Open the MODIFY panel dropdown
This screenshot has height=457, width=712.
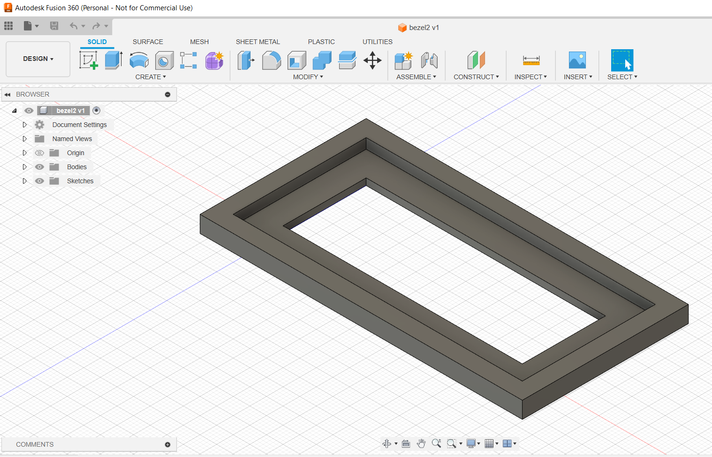click(x=308, y=77)
